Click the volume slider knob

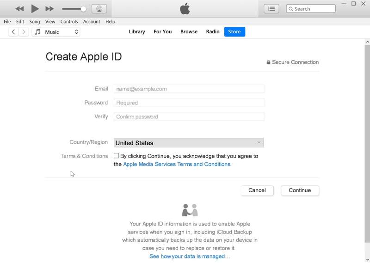[83, 9]
